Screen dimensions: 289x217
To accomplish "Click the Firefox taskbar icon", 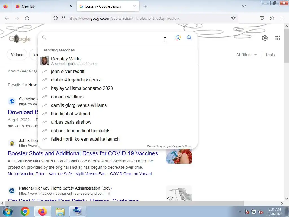I will click(x=42, y=211).
